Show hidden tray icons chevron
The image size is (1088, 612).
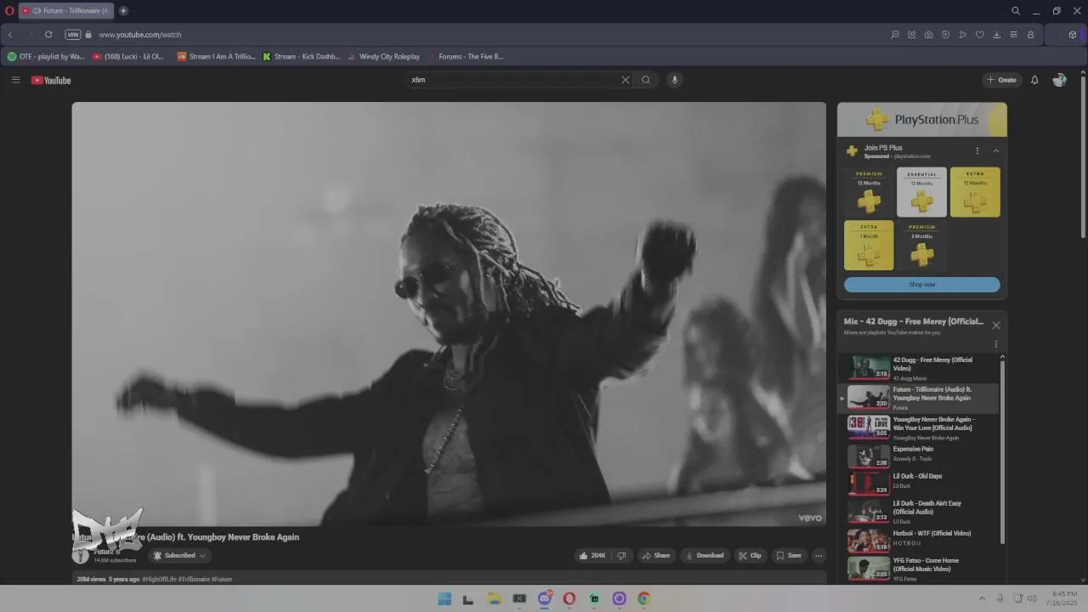982,599
